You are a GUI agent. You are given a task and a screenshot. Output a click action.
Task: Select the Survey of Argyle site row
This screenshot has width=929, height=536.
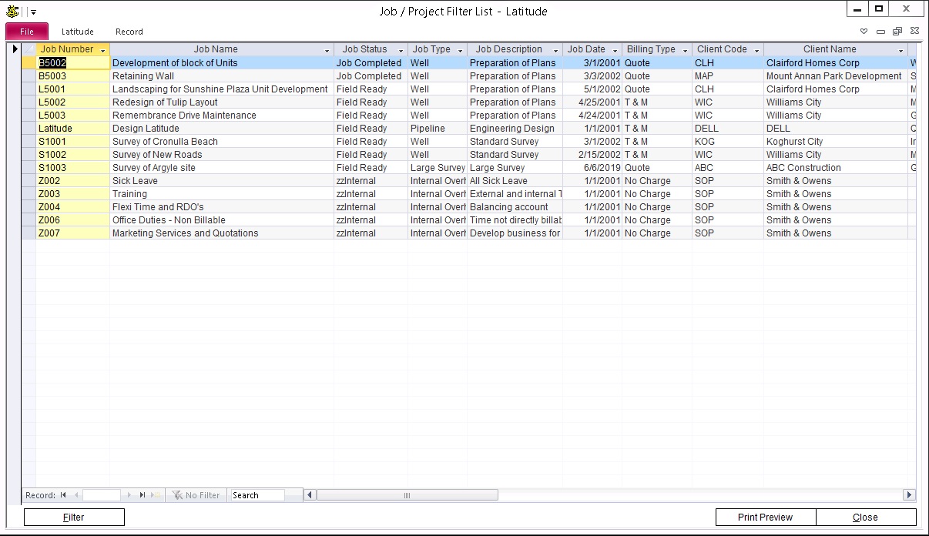pos(154,168)
